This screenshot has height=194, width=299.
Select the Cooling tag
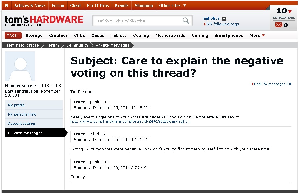(141, 35)
